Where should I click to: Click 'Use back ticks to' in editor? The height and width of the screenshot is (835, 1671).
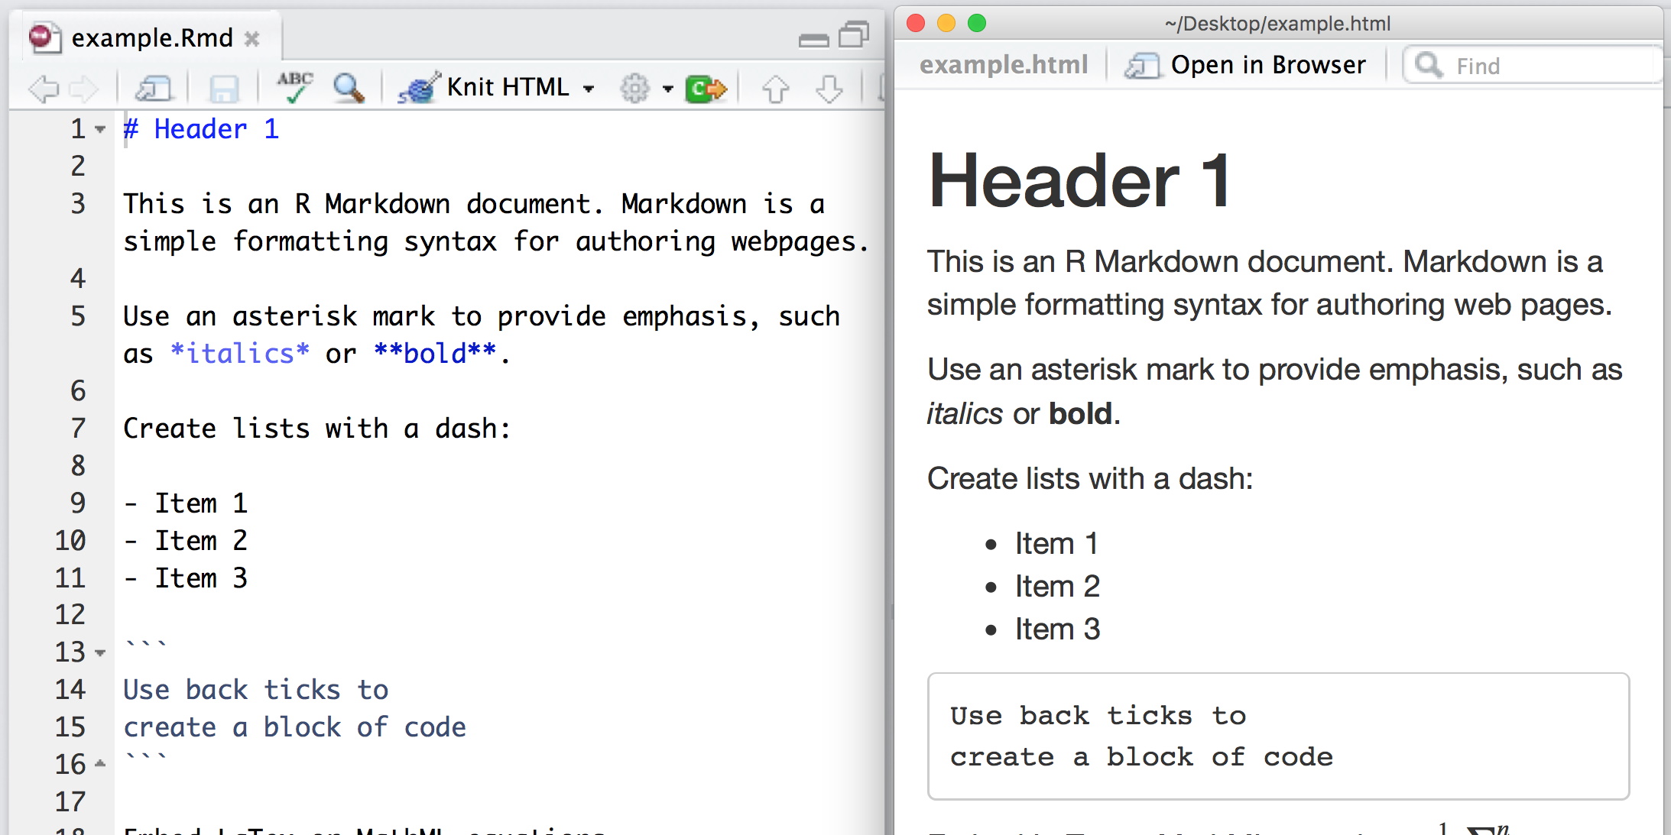tap(256, 691)
